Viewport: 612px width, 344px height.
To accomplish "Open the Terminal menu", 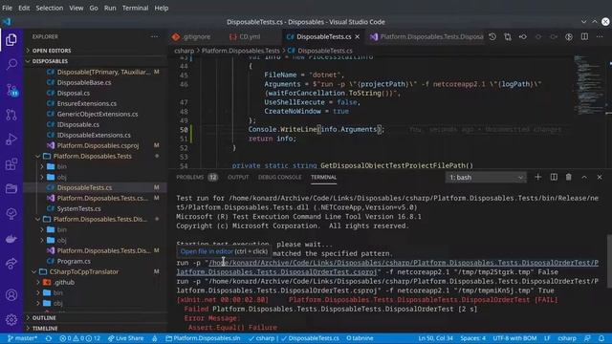I will tap(135, 8).
